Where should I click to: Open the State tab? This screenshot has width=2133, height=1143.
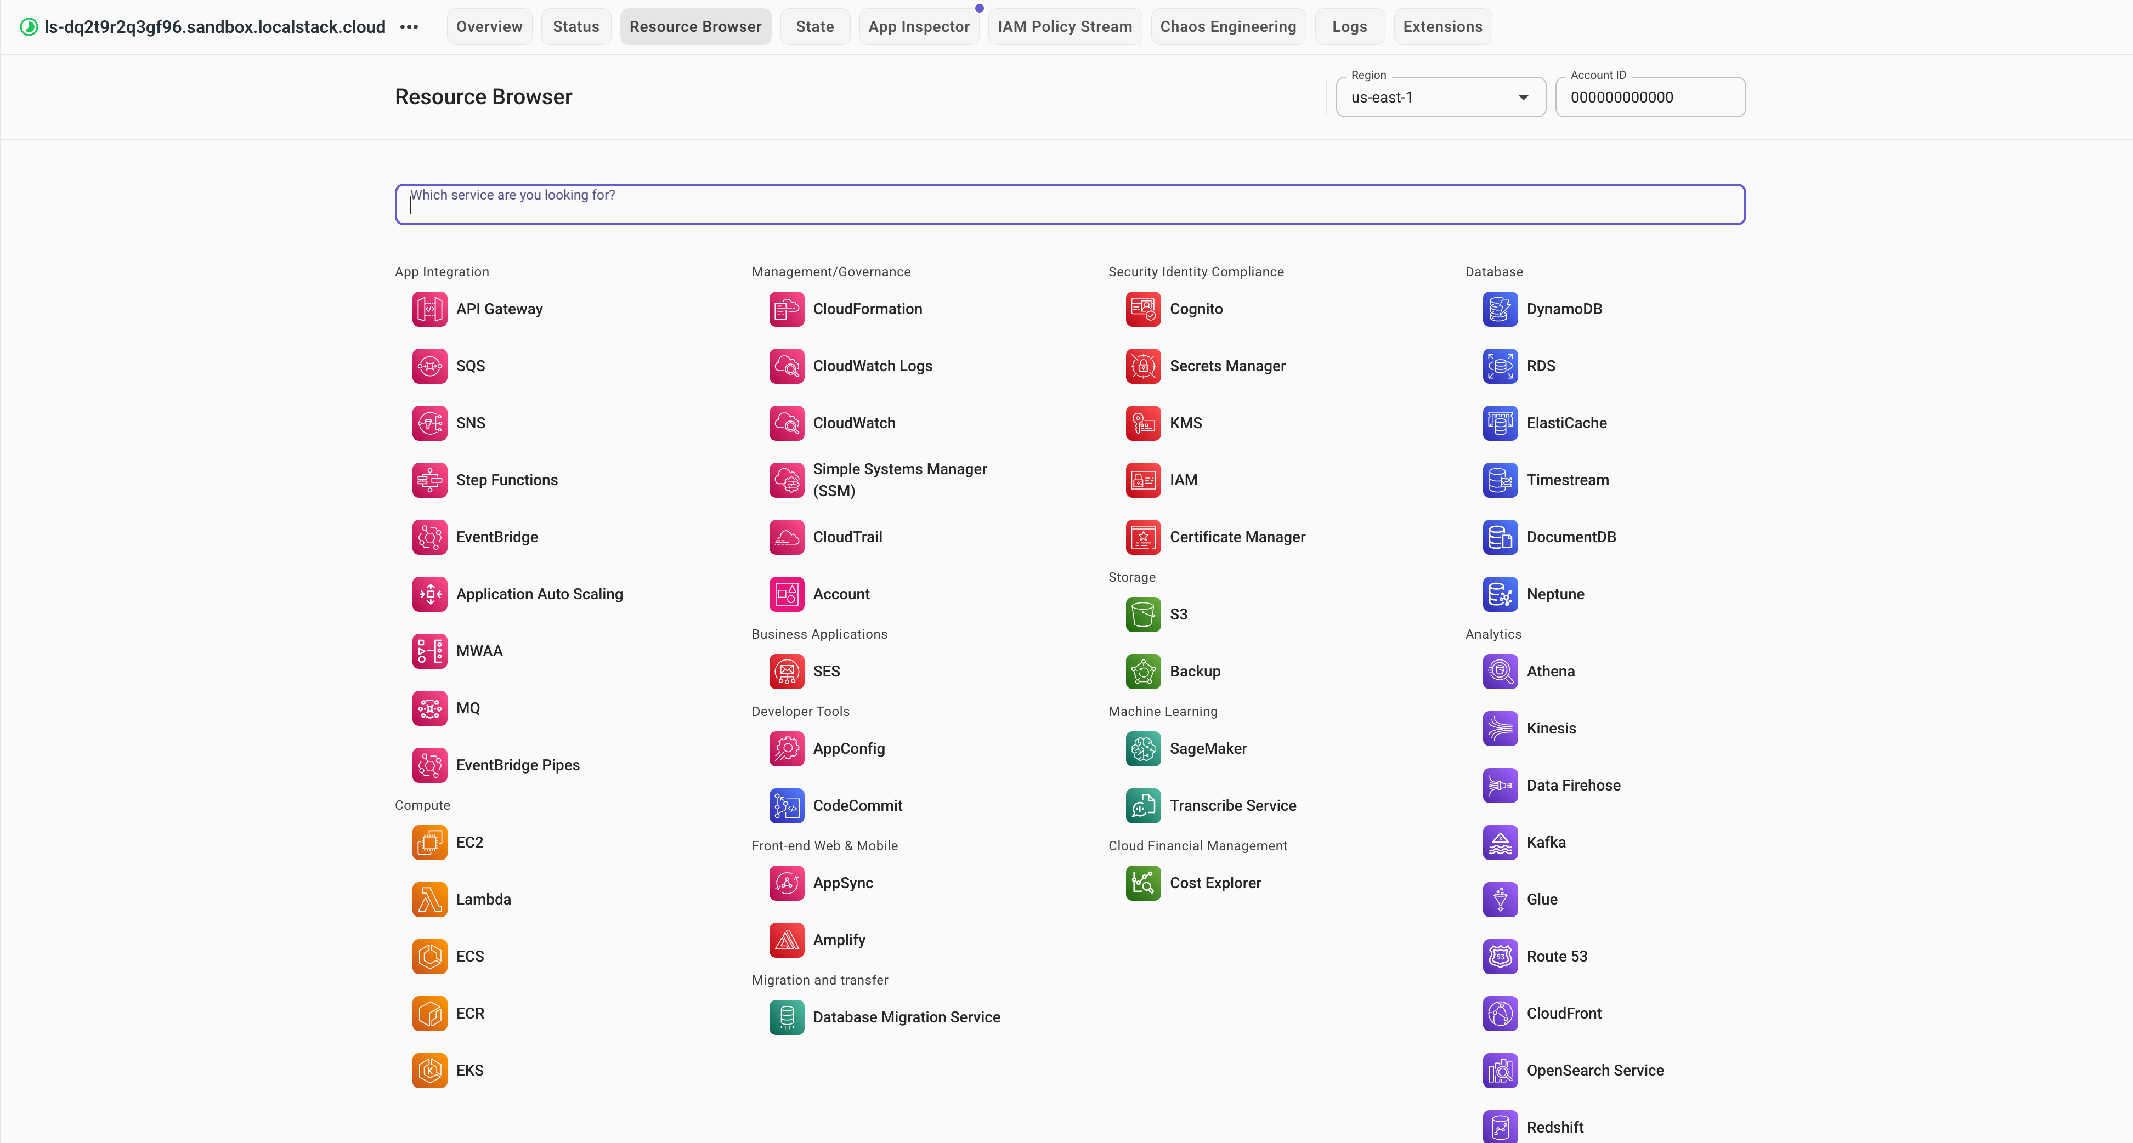pyautogui.click(x=815, y=27)
